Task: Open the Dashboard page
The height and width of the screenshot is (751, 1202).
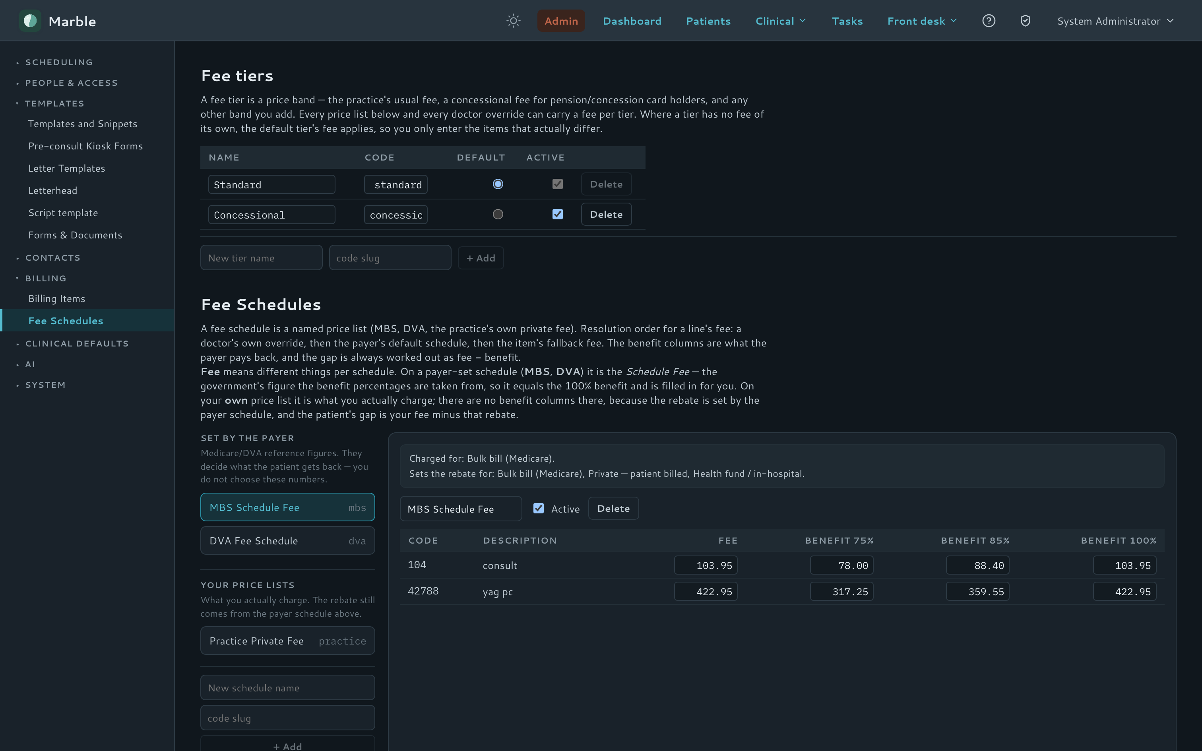Action: (x=632, y=21)
